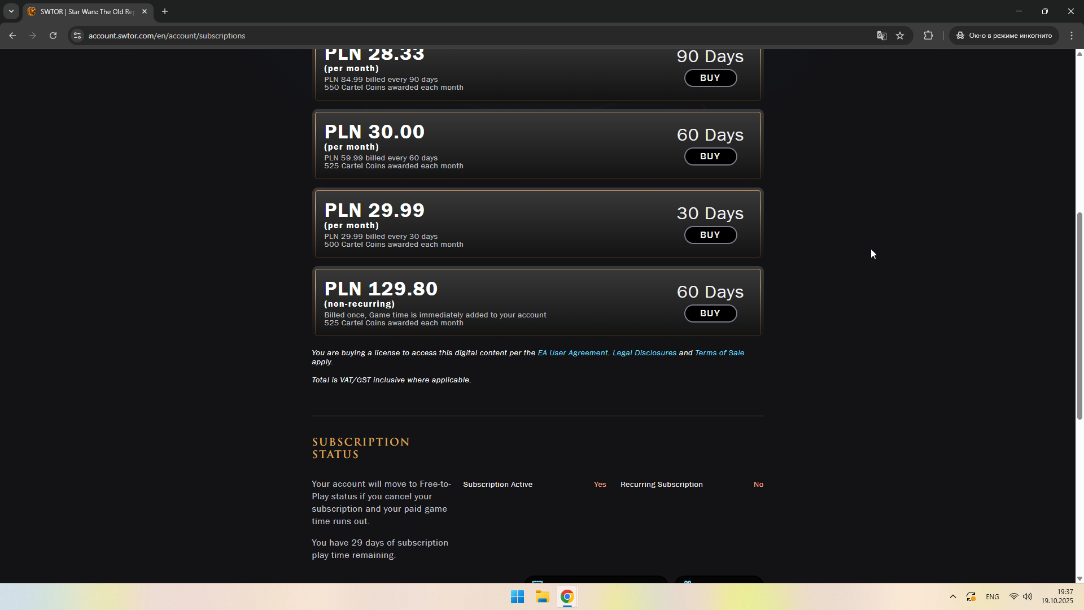Open a new browser tab
The width and height of the screenshot is (1084, 610).
pyautogui.click(x=165, y=11)
